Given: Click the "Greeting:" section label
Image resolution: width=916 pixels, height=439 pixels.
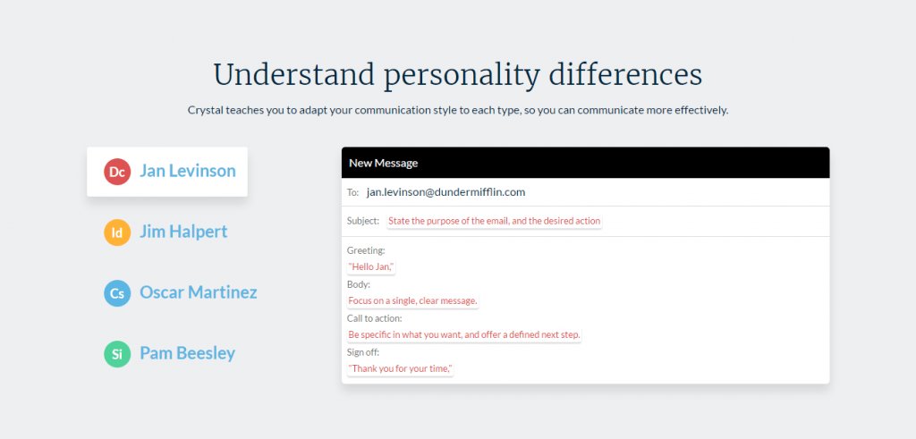Looking at the screenshot, I should coord(366,250).
